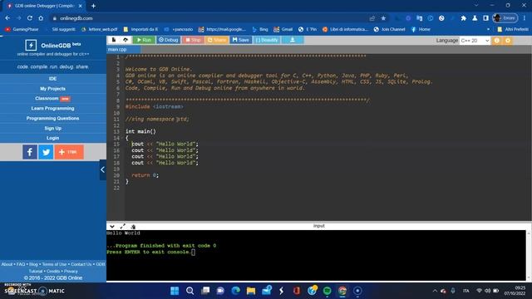Go to Login in the sidebar
The width and height of the screenshot is (532, 299).
53,138
